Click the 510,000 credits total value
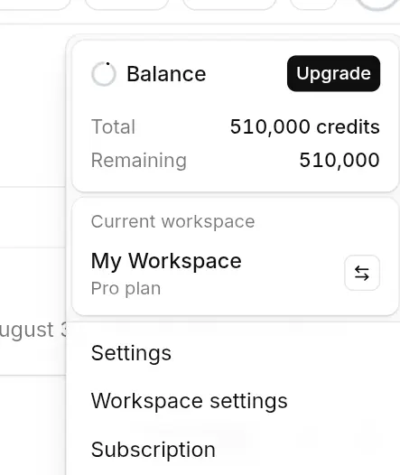The width and height of the screenshot is (400, 475). click(x=304, y=126)
